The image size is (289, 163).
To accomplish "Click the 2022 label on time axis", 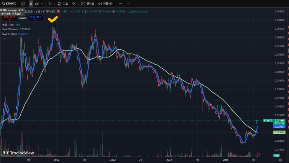I will coord(56,160).
